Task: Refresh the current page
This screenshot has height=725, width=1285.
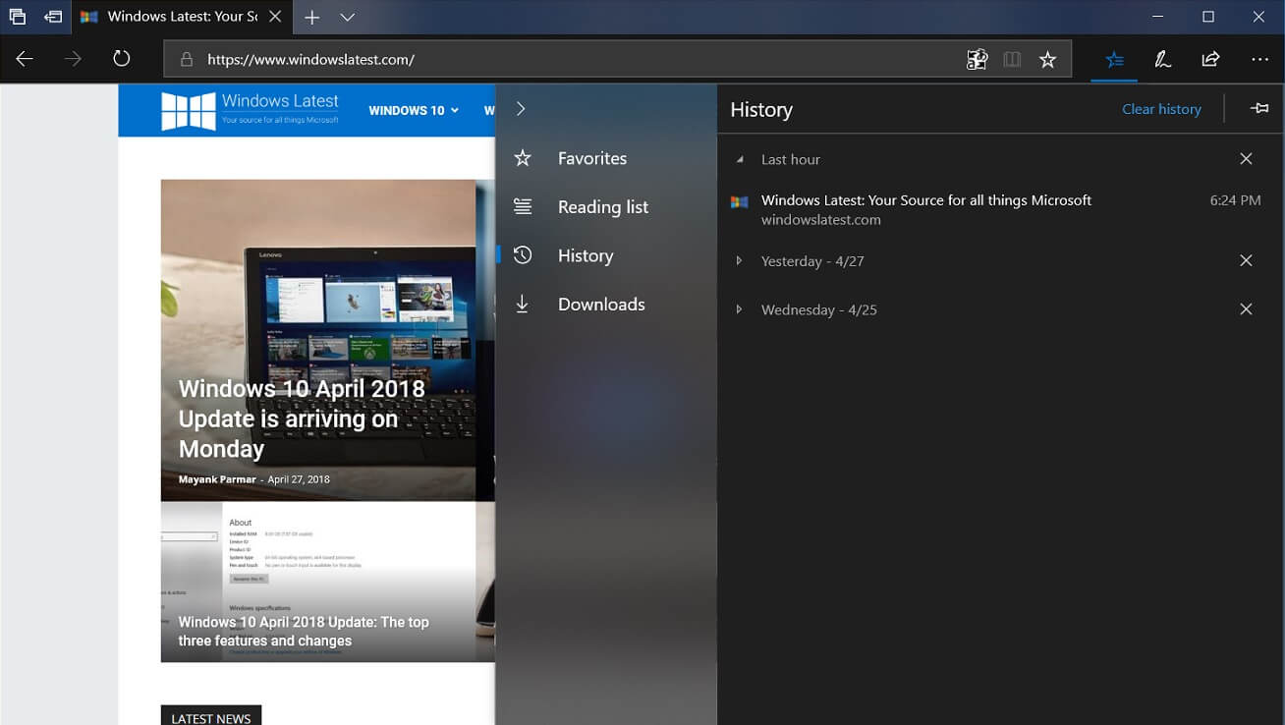Action: click(122, 59)
